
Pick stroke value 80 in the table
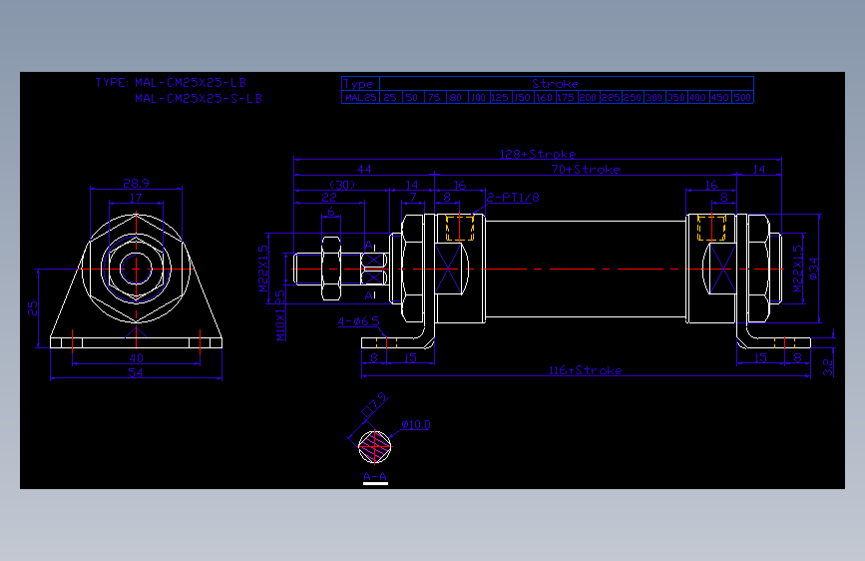[456, 98]
